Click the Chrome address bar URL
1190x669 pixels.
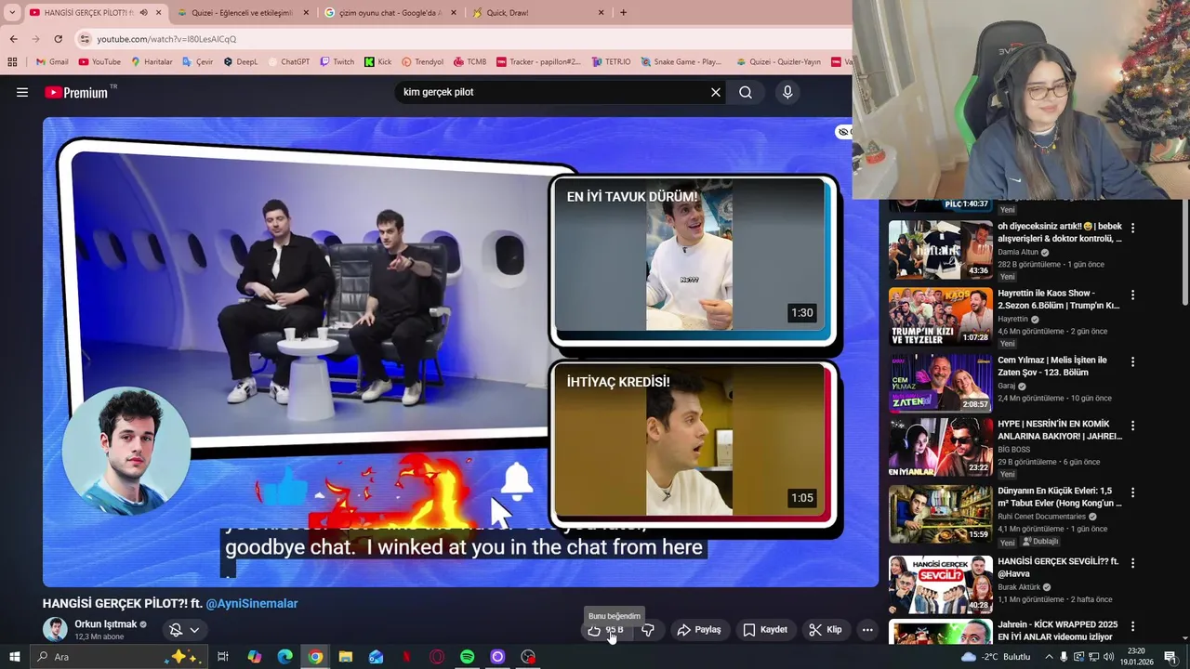[x=167, y=39]
